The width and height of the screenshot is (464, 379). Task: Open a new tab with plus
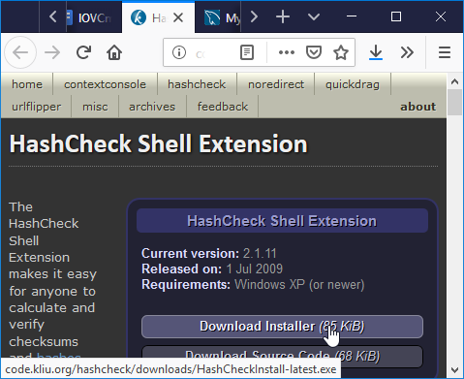pyautogui.click(x=283, y=16)
